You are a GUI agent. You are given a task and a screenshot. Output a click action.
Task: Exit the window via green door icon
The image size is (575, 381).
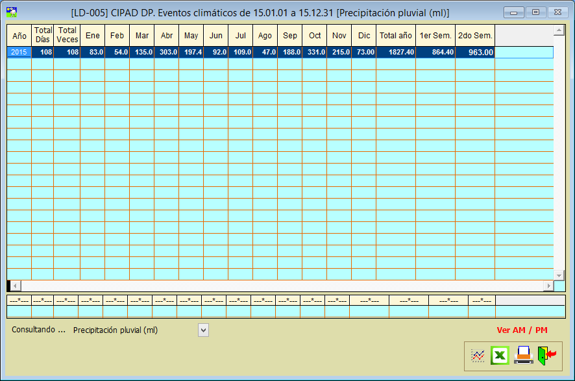pos(546,356)
